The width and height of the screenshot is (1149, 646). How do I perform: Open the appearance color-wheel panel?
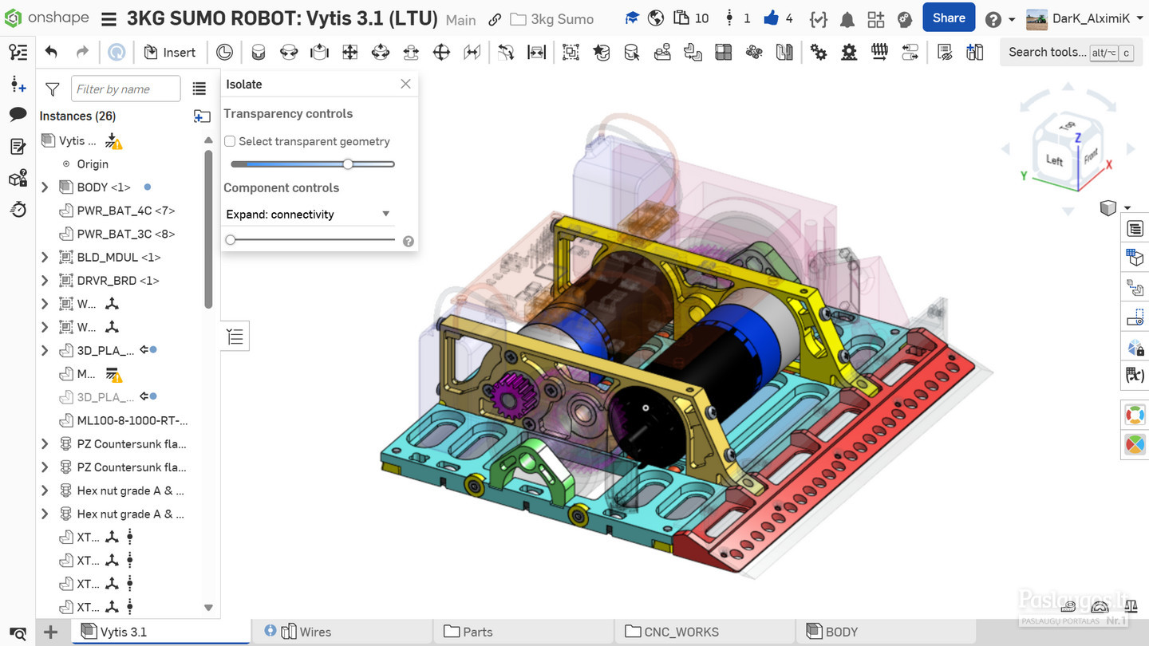pyautogui.click(x=1135, y=443)
